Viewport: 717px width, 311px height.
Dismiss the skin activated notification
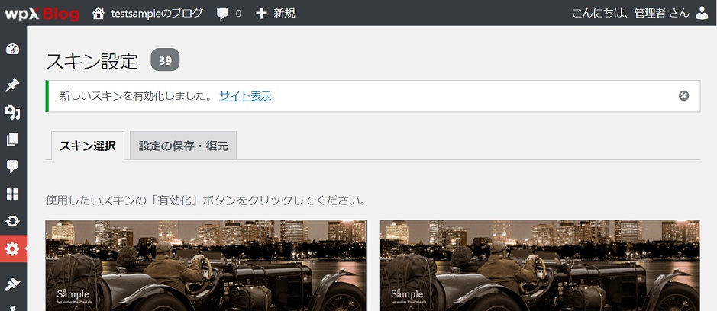click(683, 96)
